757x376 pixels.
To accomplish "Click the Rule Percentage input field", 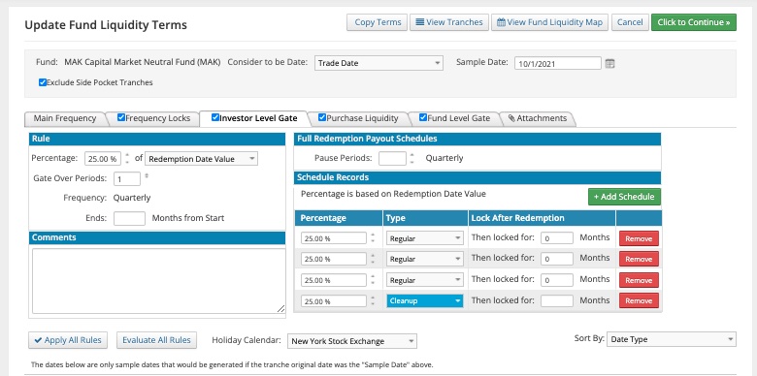I will coord(103,159).
